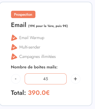Click the checkmark icon beside Campagnes illimitées
This screenshot has width=95, height=109.
point(14,57)
